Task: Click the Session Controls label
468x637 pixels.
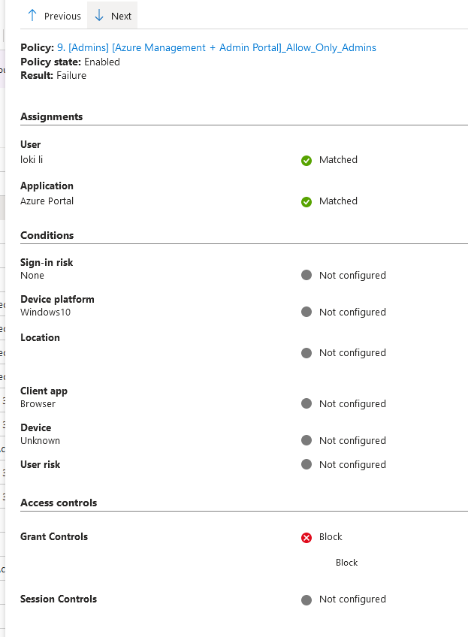Action: point(59,599)
